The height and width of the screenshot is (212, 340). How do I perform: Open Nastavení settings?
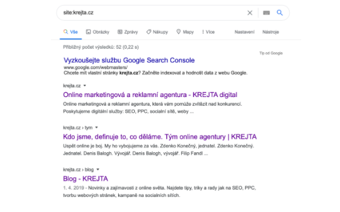(244, 32)
